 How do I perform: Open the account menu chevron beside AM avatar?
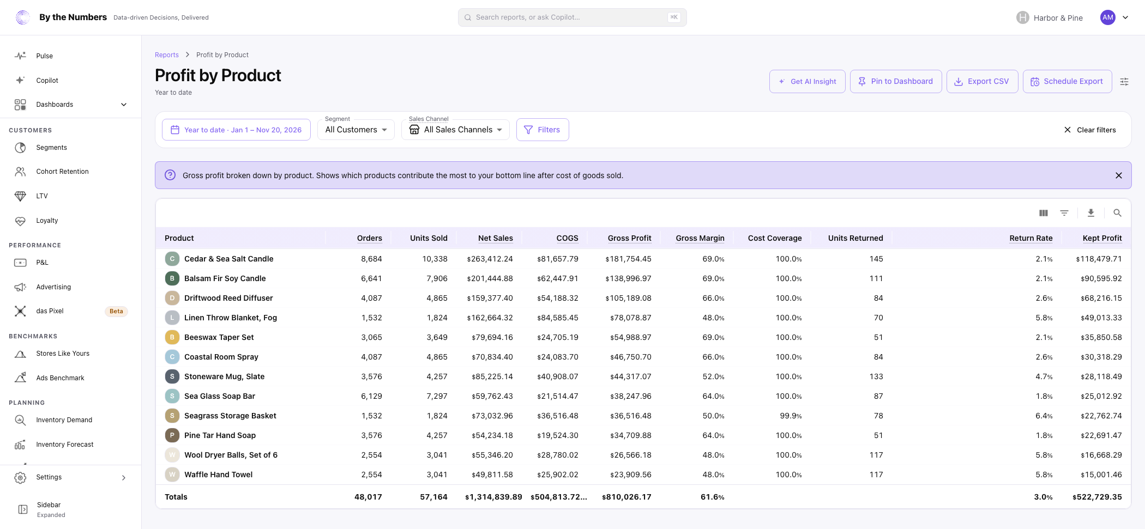click(x=1125, y=17)
